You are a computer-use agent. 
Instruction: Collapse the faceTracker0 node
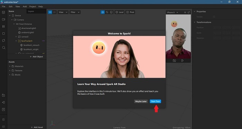(x=16, y=41)
